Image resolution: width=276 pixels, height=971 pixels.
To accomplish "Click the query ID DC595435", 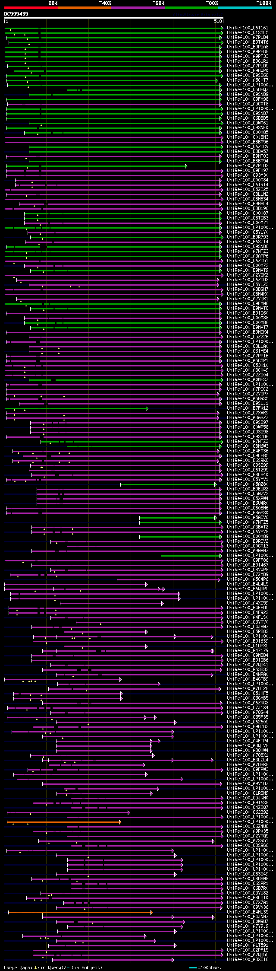I will pyautogui.click(x=16, y=14).
